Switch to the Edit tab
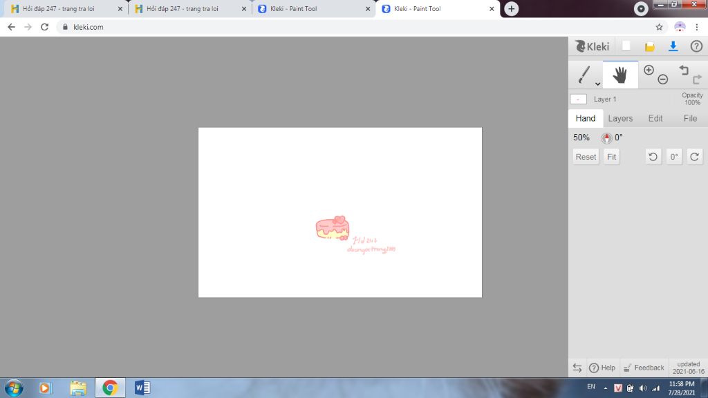This screenshot has width=708, height=398. point(655,118)
